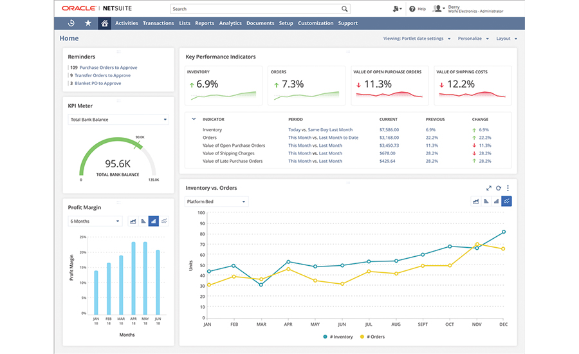This screenshot has width=579, height=354.
Task: Switch Profit Margin to area chart
Action: (133, 221)
